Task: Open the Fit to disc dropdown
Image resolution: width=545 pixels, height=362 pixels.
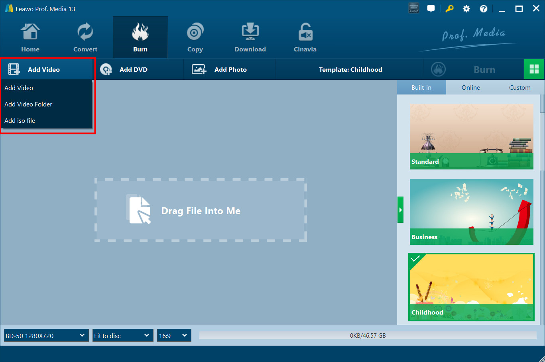Action: [122, 336]
